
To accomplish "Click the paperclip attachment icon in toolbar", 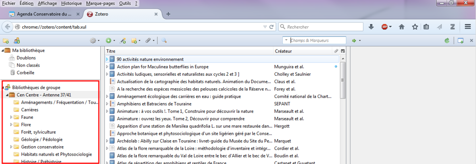I will (x=148, y=40).
